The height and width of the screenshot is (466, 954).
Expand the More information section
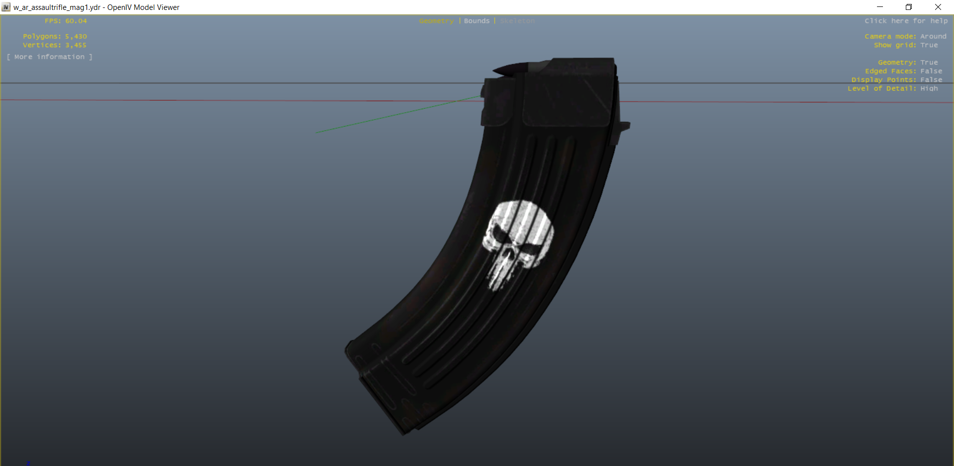(x=50, y=57)
